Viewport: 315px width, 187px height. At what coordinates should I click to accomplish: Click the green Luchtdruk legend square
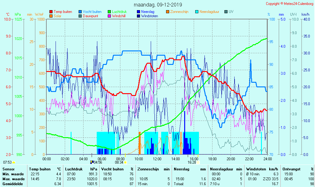pos(110,12)
